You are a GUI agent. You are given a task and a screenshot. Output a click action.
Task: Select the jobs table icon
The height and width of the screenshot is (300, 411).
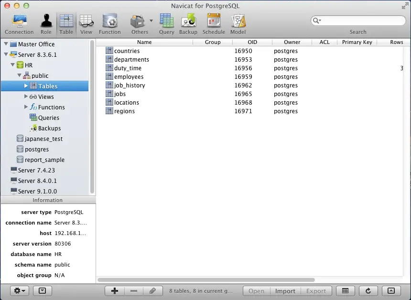point(109,94)
